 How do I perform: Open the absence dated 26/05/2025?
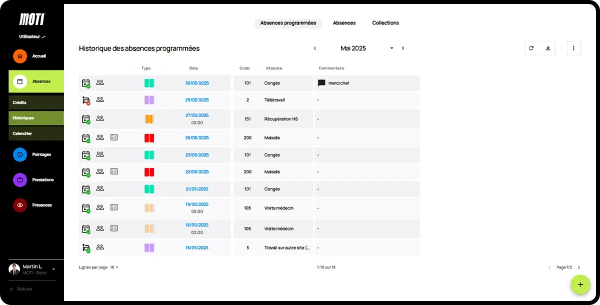tap(196, 137)
